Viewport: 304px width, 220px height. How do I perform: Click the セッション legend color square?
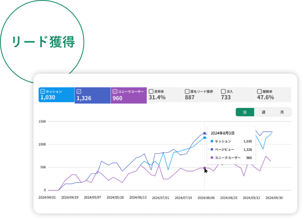tap(212, 141)
